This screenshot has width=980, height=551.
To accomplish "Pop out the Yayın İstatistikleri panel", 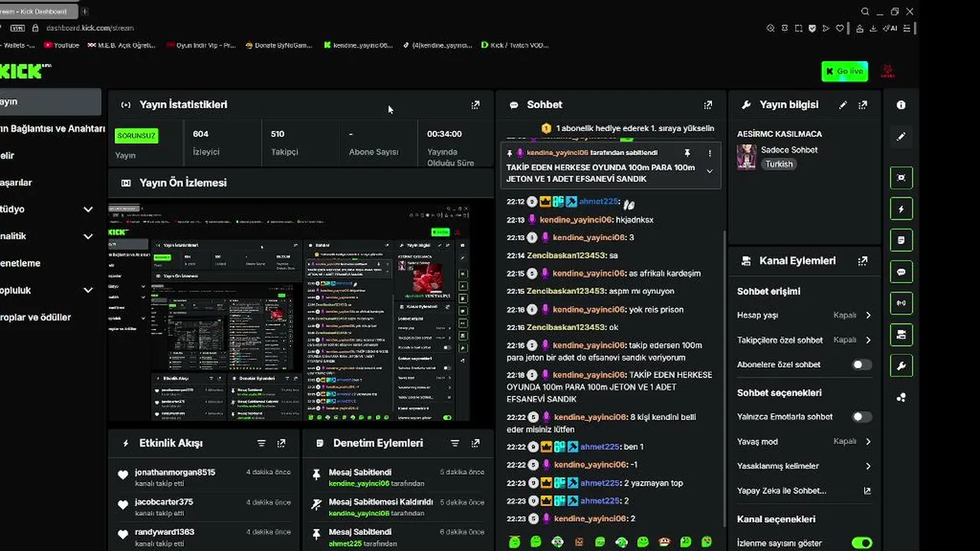I will coord(475,105).
